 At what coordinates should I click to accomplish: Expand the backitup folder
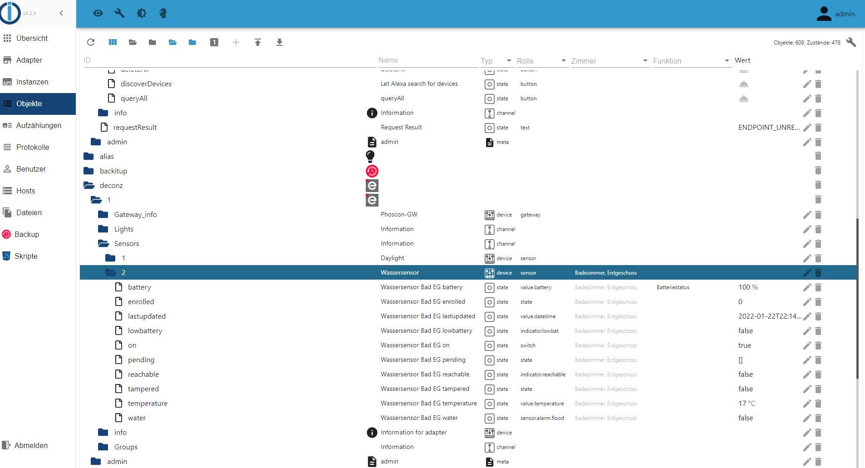[89, 171]
